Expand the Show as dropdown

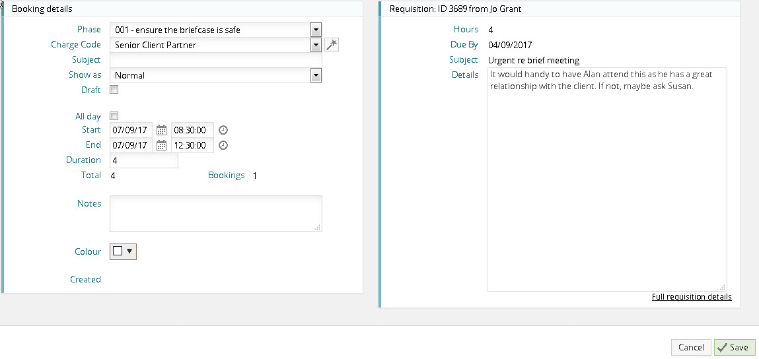pos(316,75)
